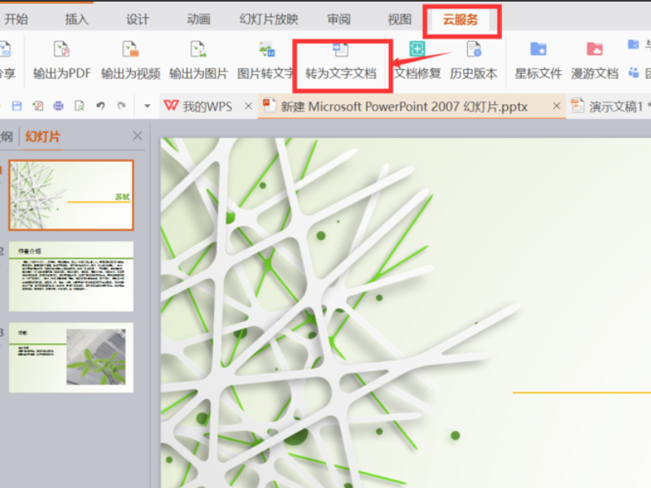Expand the quick access toolbar dropdown arrow

pyautogui.click(x=147, y=107)
